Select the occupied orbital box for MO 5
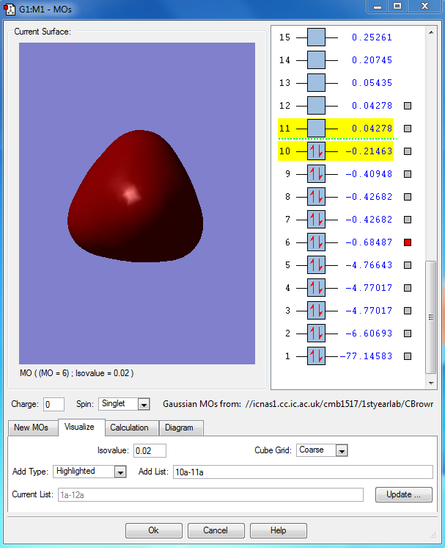Image resolution: width=445 pixels, height=548 pixels. click(x=316, y=265)
